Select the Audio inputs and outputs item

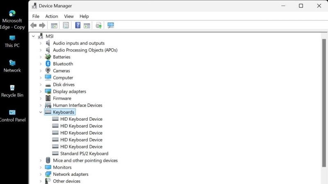78,43
